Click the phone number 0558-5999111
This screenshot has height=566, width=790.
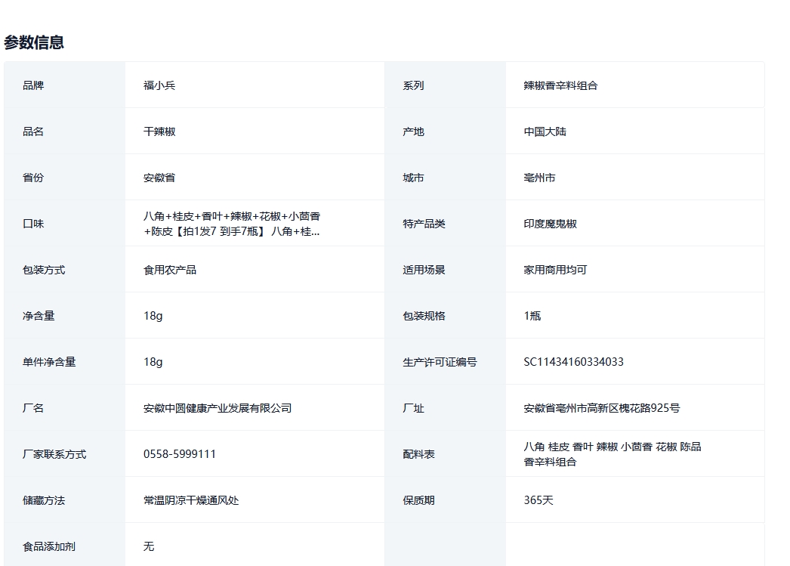(x=179, y=454)
